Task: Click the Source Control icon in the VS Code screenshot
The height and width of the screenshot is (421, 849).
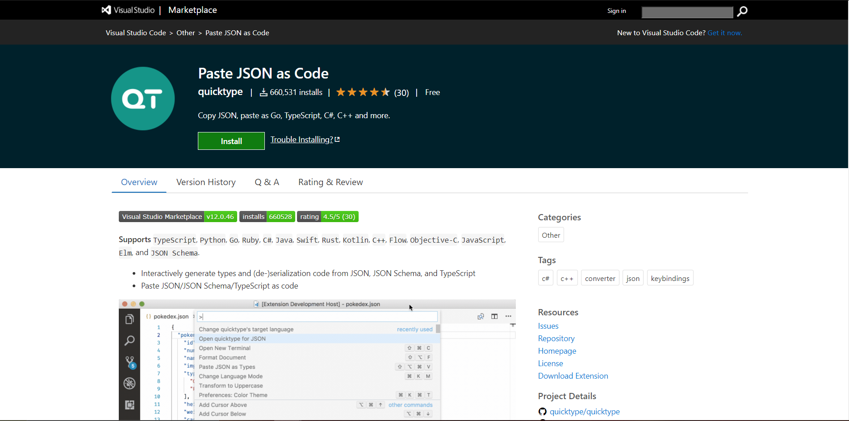Action: coord(130,362)
